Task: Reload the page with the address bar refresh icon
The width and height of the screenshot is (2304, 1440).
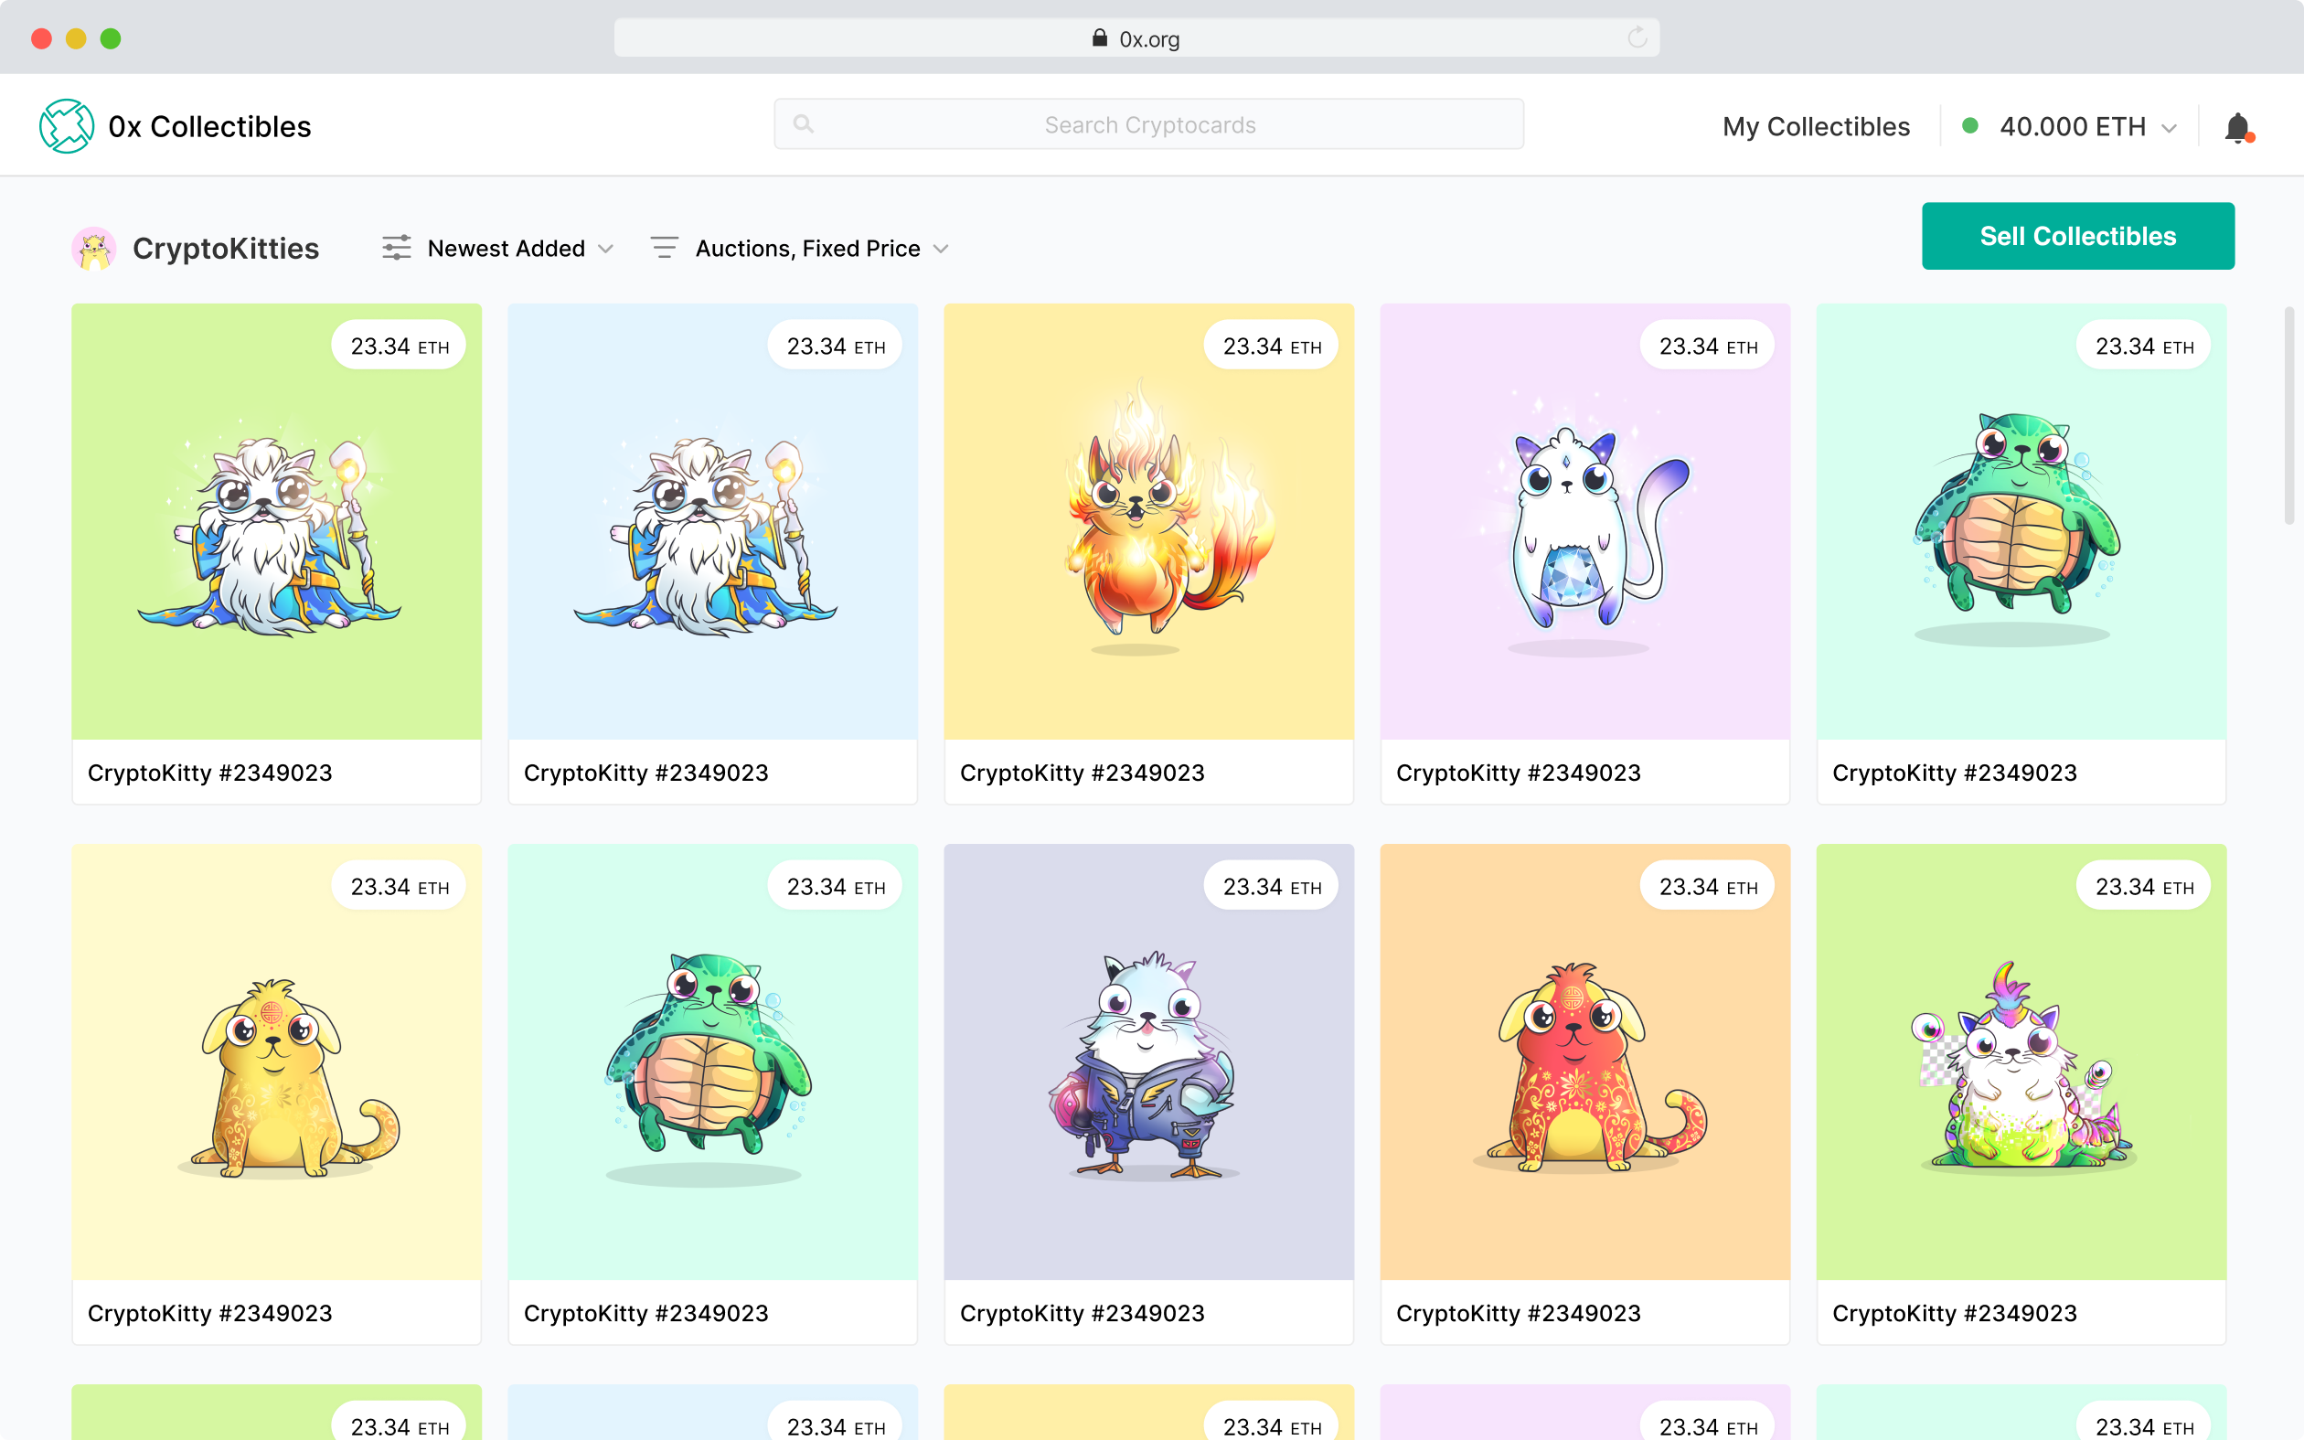Action: [x=1637, y=38]
